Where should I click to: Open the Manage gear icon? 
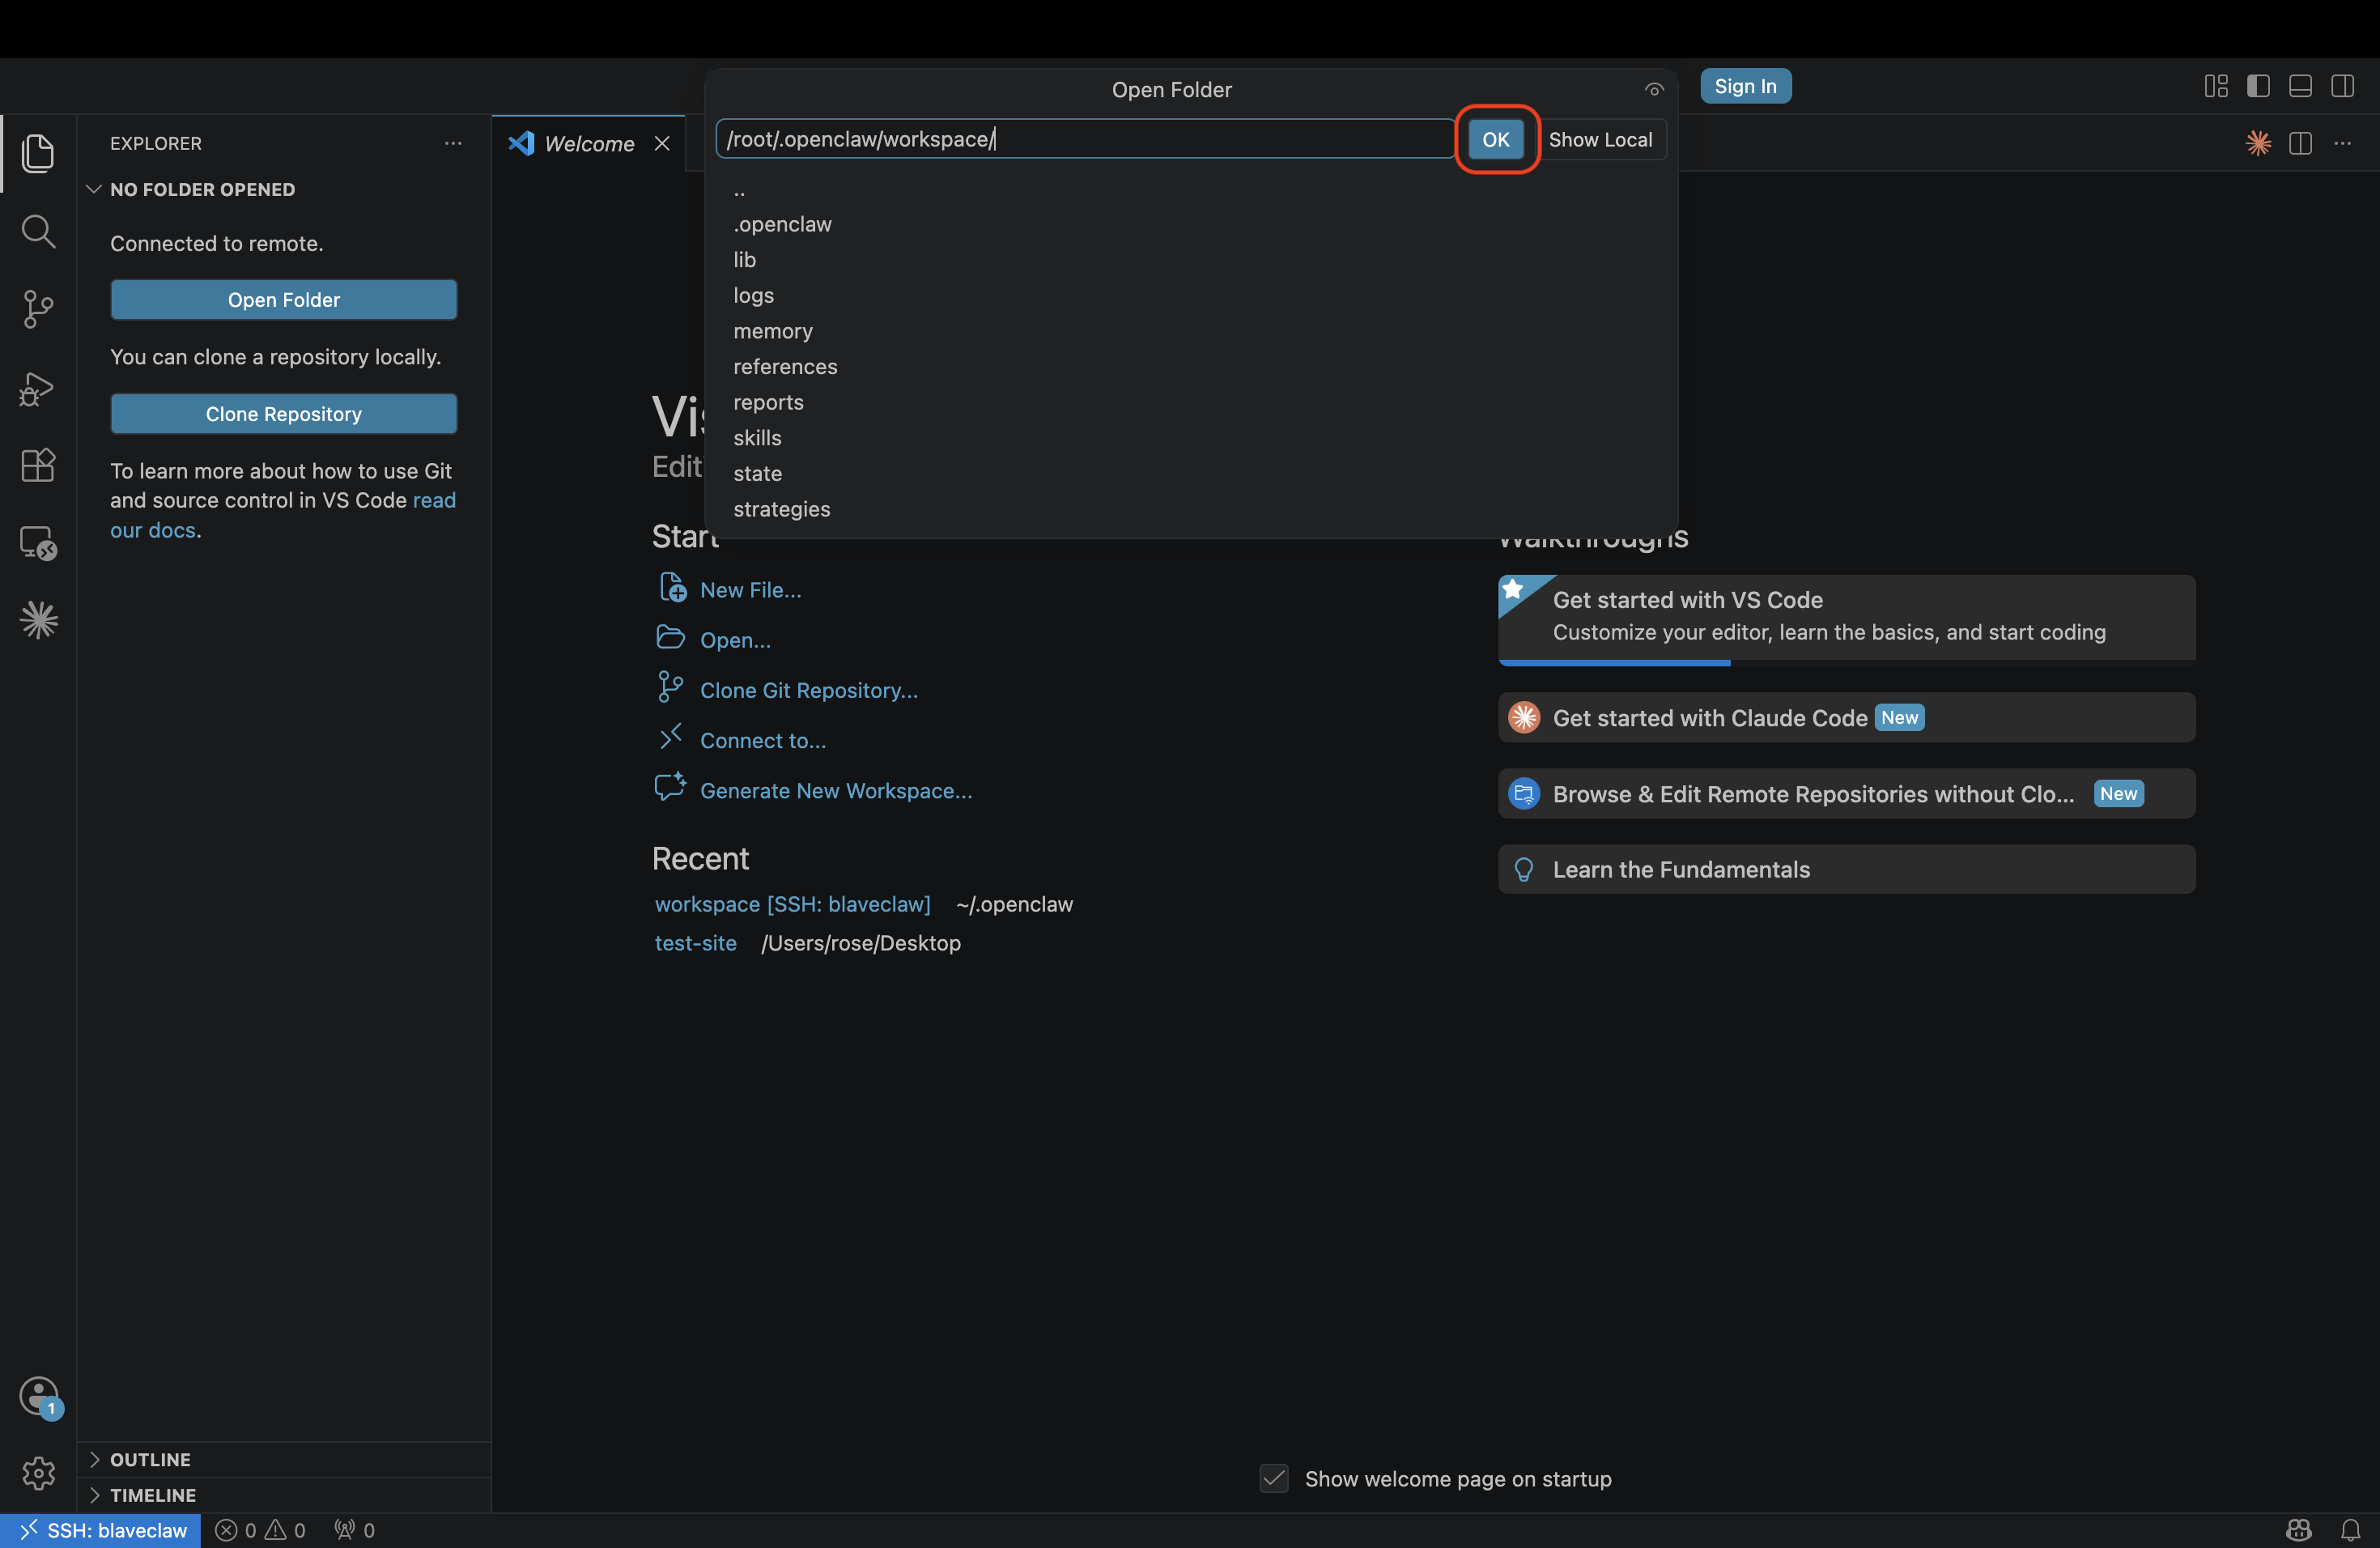[38, 1472]
